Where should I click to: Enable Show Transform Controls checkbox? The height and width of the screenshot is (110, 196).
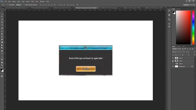(24, 5)
